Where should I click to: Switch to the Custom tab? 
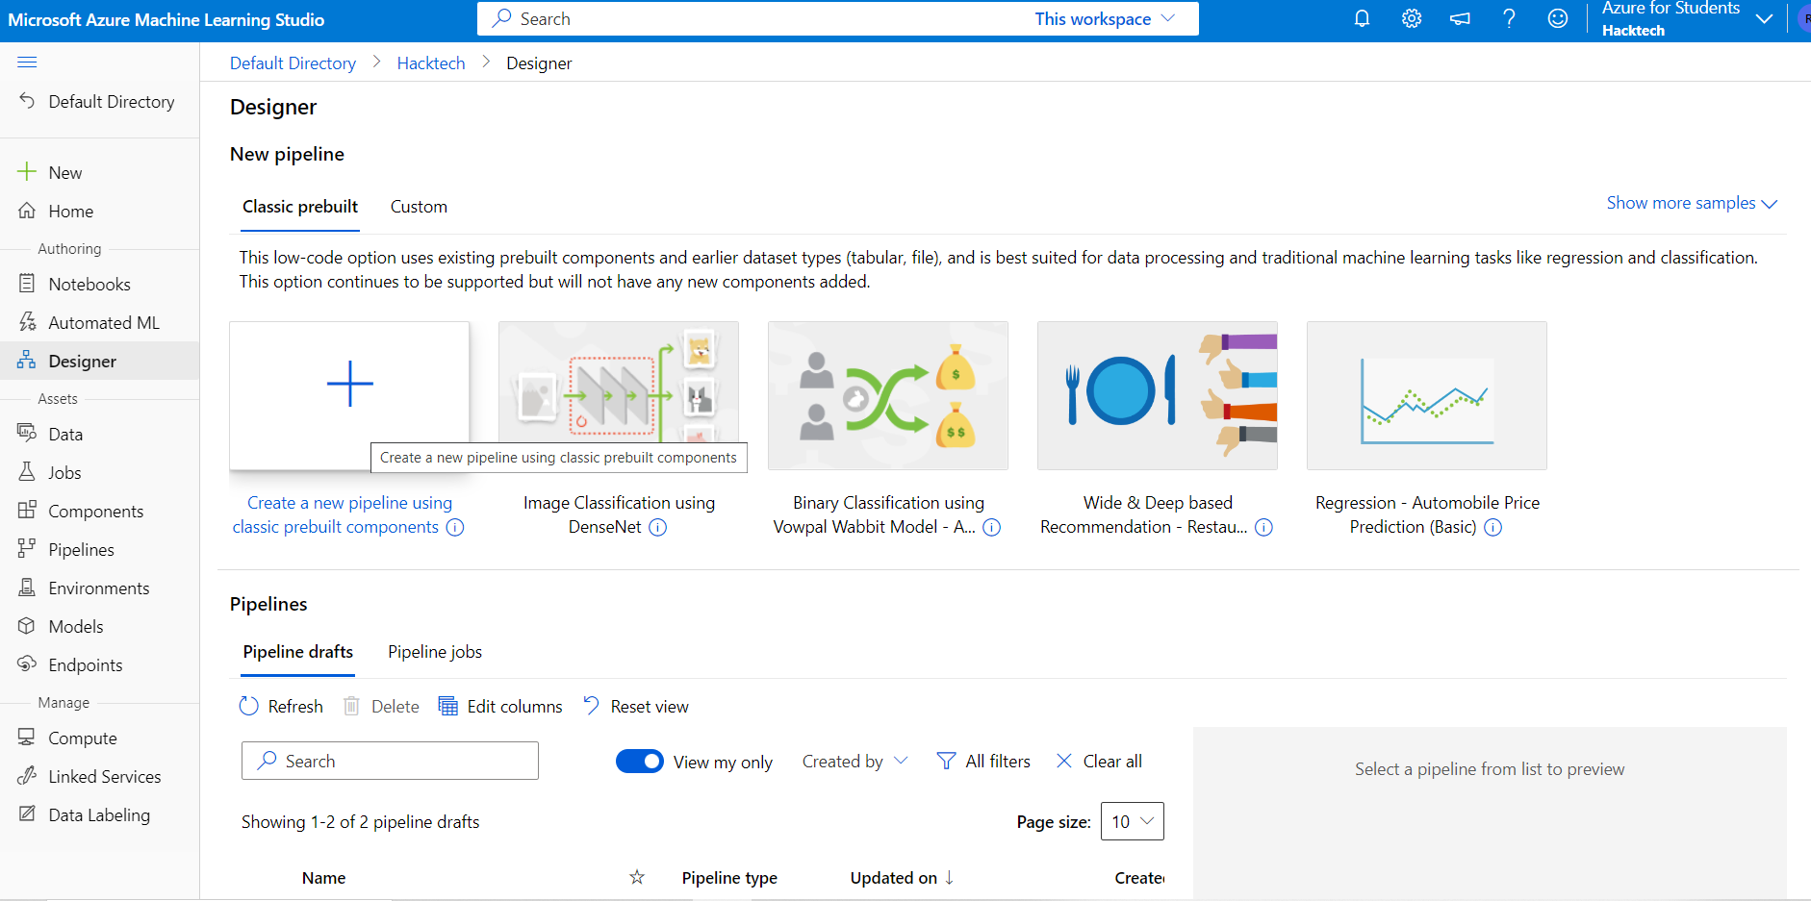(419, 207)
